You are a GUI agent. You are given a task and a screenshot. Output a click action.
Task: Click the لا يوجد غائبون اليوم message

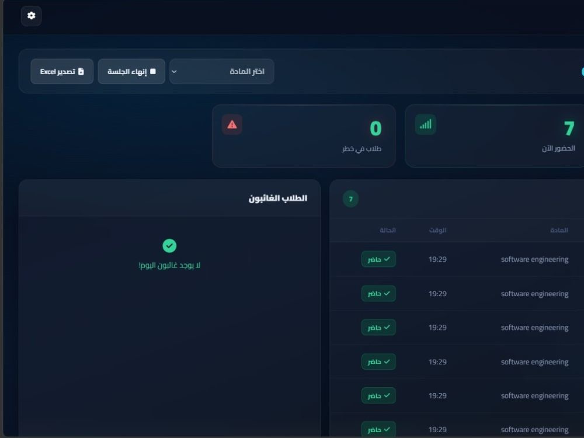169,265
